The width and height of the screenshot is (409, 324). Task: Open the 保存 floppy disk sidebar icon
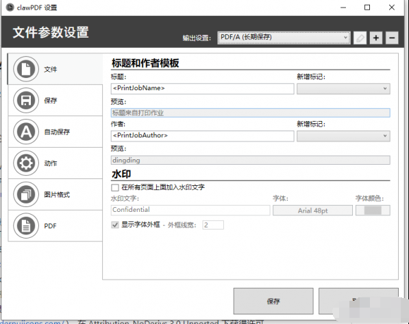click(x=26, y=100)
